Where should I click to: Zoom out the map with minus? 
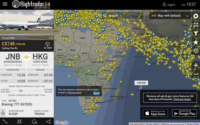(196, 74)
